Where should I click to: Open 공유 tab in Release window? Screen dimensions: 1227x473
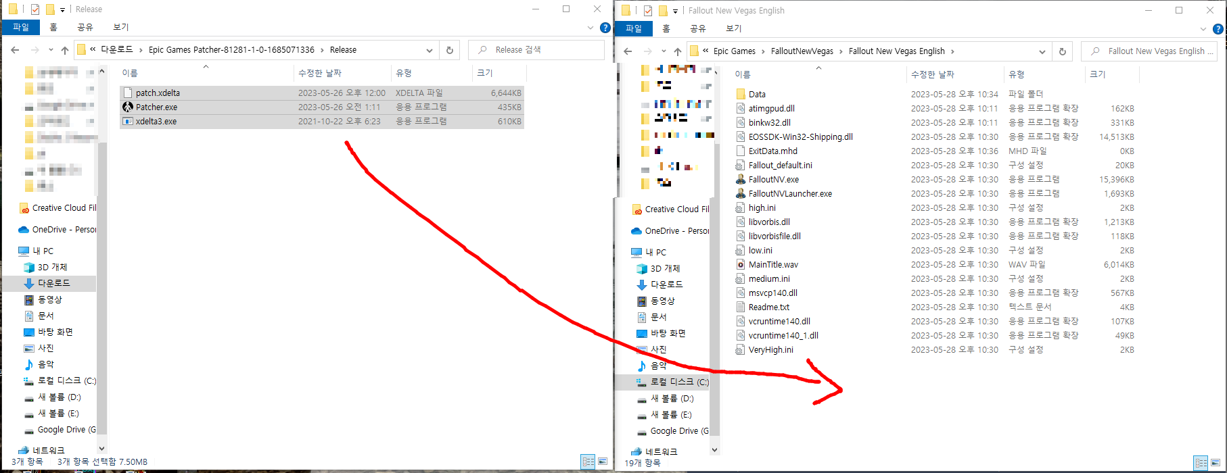point(85,28)
